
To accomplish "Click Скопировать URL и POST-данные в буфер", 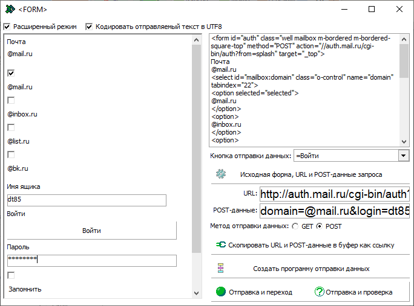I will click(x=310, y=245).
